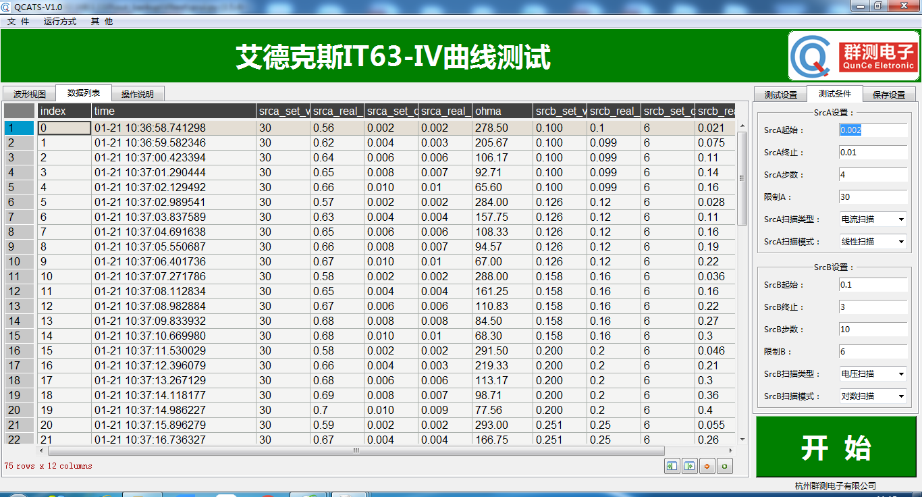Click the SrcB步数 input field
This screenshot has width=922, height=497.
coord(873,330)
